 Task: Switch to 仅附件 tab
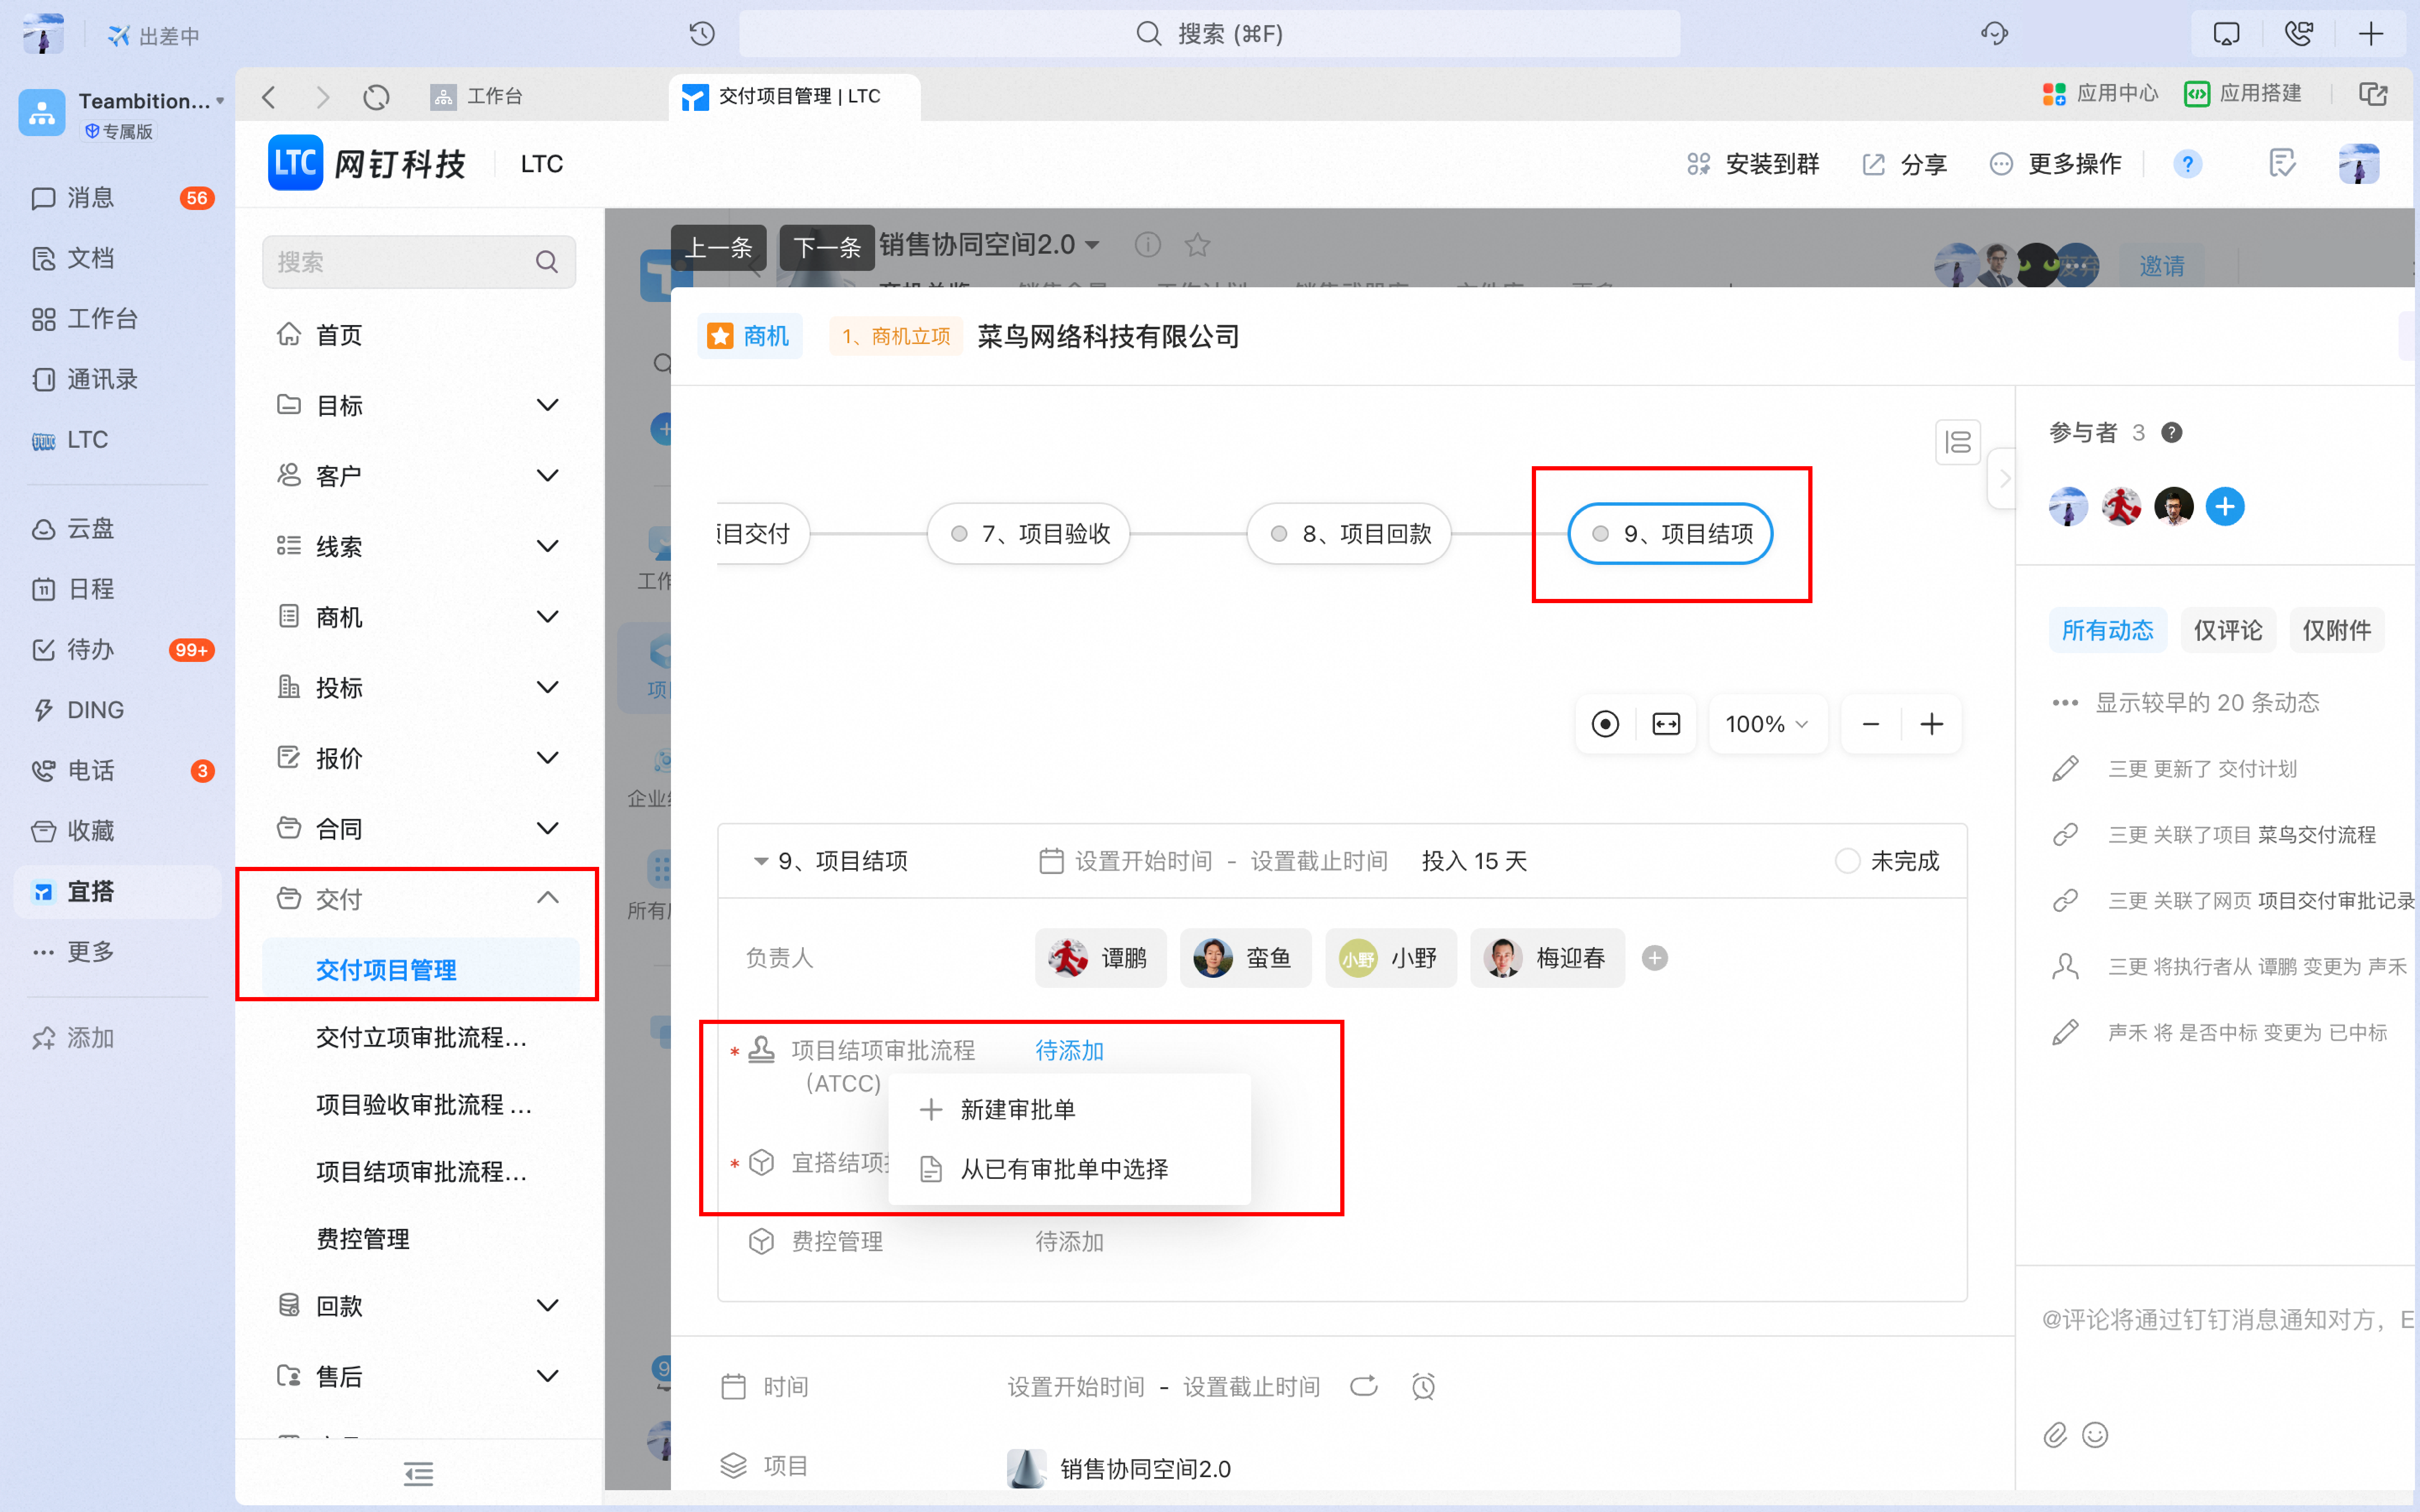(2336, 630)
